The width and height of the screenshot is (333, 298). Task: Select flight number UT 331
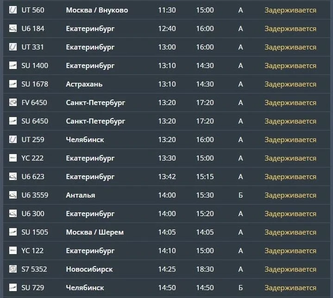pyautogui.click(x=32, y=47)
